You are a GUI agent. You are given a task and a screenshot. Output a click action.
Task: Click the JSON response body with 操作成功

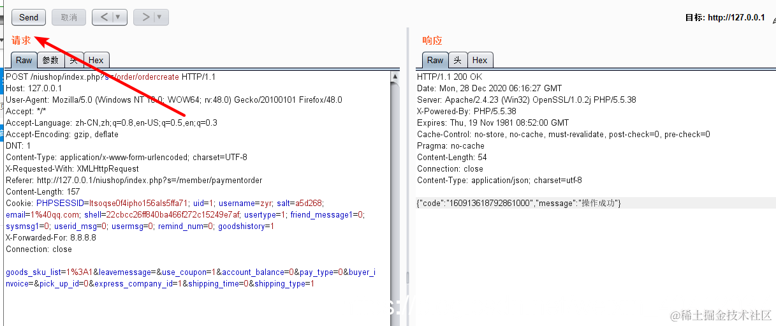(518, 203)
